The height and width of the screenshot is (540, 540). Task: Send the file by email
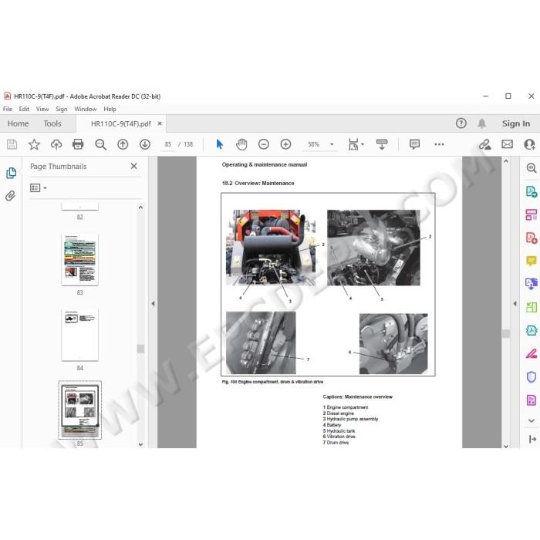507,144
